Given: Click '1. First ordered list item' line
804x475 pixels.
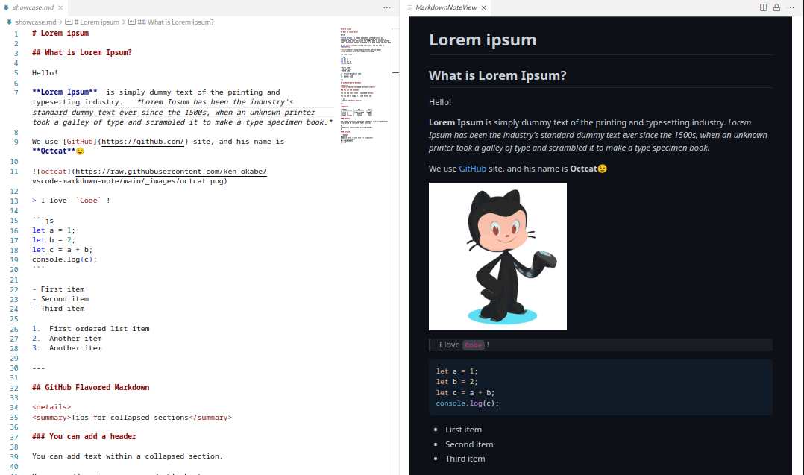Looking at the screenshot, I should pos(91,329).
